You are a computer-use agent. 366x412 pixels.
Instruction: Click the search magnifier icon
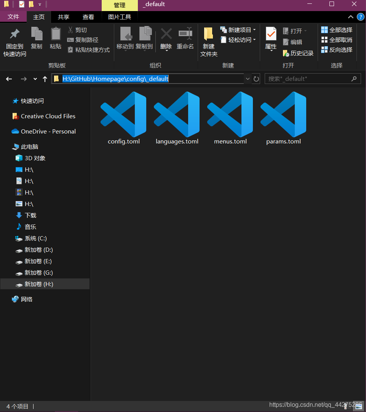pos(354,79)
